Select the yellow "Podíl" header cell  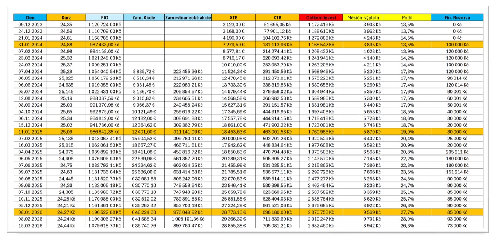click(407, 17)
